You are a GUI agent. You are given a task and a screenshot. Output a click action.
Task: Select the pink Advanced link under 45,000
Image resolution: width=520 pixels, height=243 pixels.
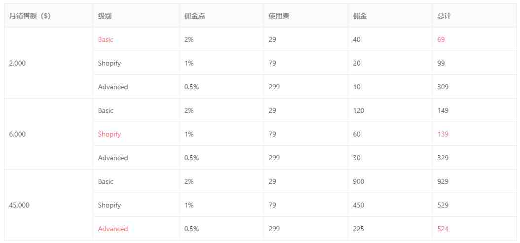coord(113,229)
